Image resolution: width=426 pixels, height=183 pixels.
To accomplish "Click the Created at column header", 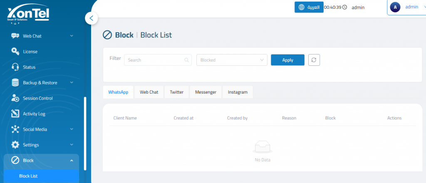I will [x=183, y=118].
